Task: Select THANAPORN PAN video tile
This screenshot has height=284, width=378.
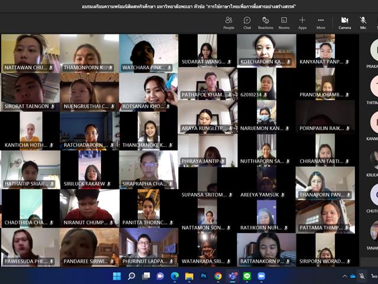Action: [325, 183]
